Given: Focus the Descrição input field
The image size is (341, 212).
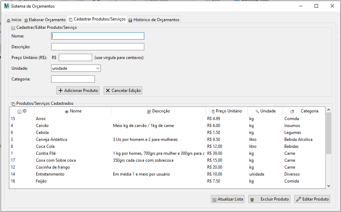Looking at the screenshot, I should point(97,47).
